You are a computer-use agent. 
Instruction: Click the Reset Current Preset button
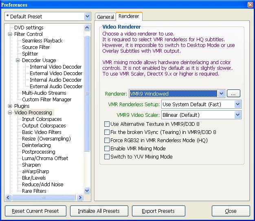35,211
